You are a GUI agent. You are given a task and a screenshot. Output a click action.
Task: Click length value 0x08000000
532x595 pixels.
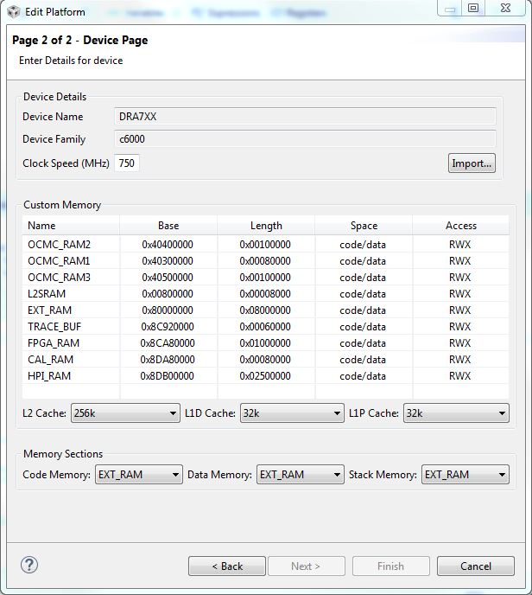click(265, 310)
